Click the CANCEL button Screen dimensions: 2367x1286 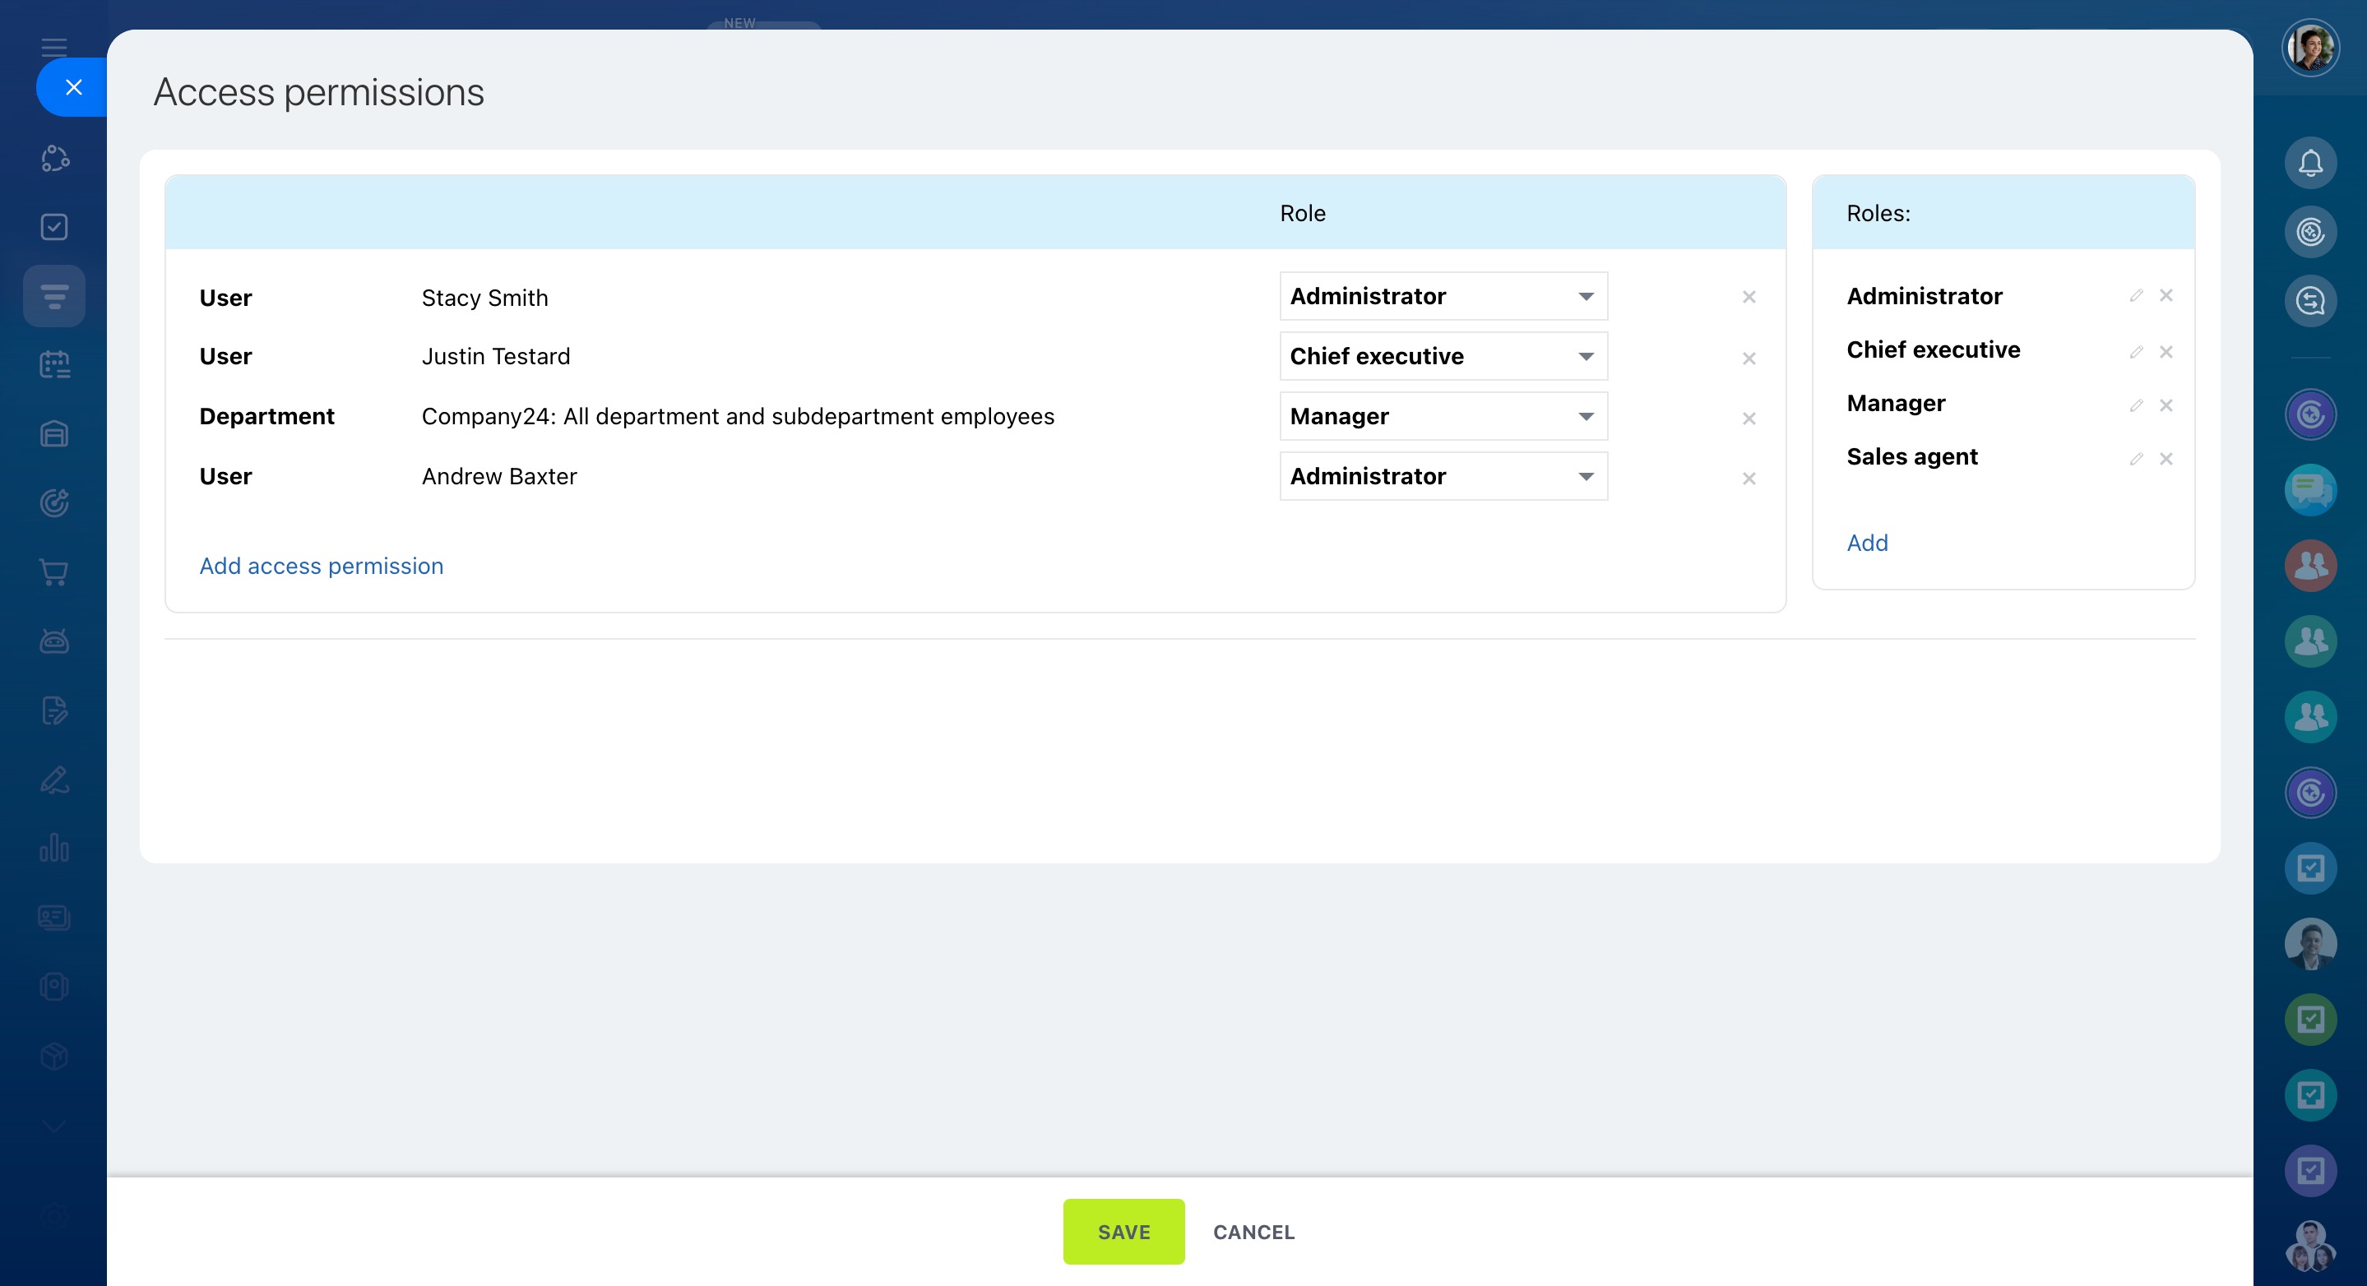(x=1253, y=1232)
